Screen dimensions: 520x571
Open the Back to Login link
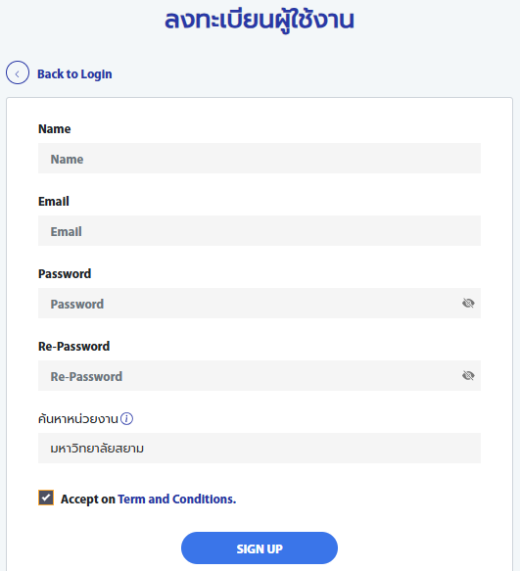pos(74,73)
